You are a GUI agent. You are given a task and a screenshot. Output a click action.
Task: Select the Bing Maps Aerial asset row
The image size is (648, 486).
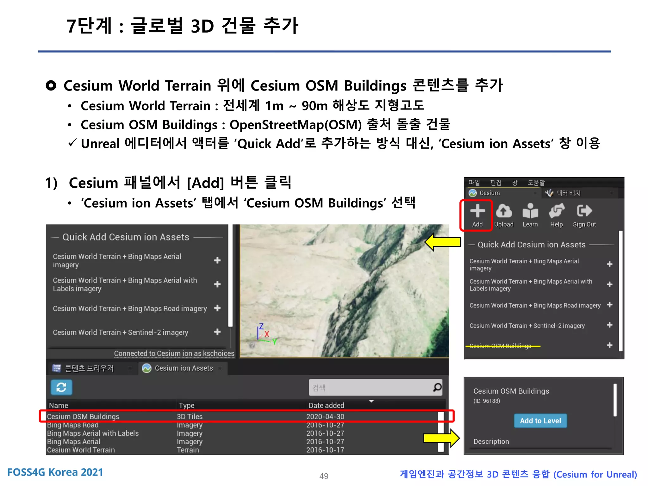(242, 441)
